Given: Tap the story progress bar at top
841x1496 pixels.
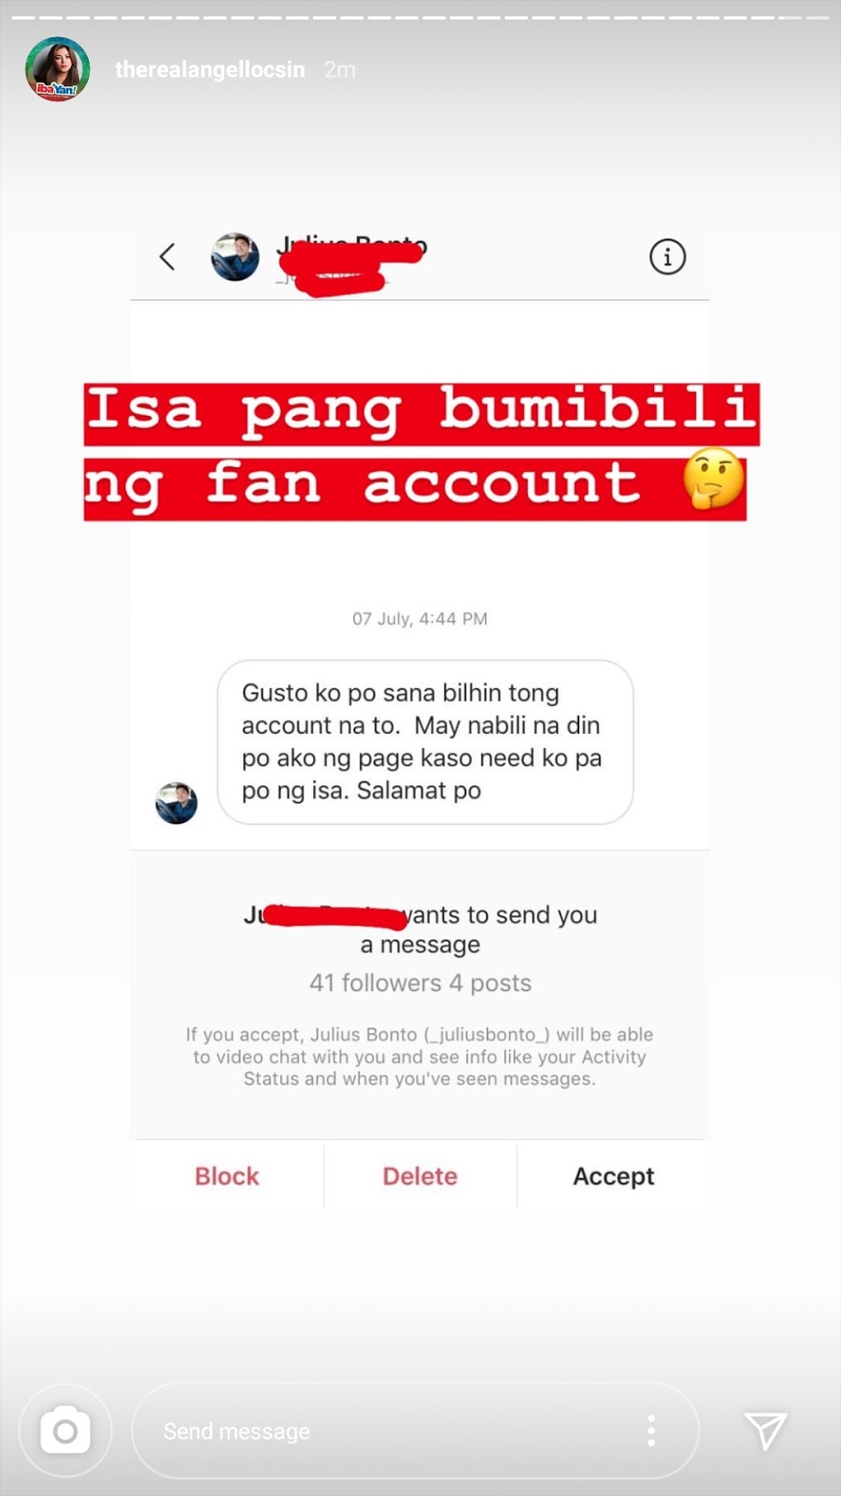Looking at the screenshot, I should pyautogui.click(x=420, y=17).
